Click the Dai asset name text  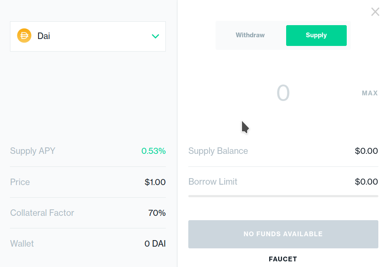coord(44,36)
